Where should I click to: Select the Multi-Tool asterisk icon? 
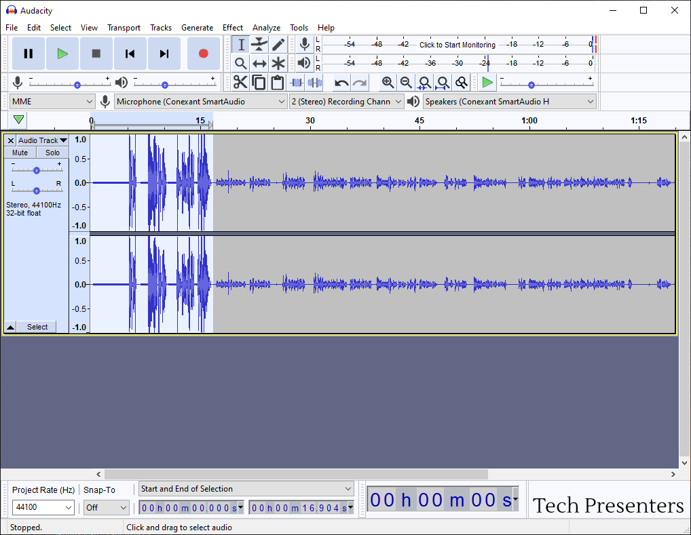[278, 64]
